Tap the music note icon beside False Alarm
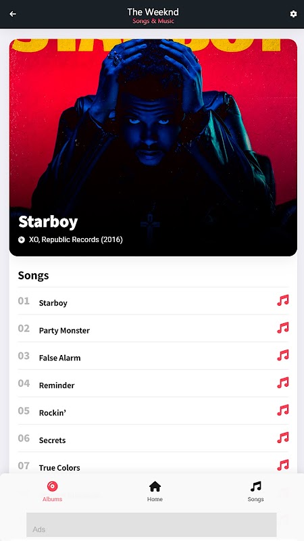Screen dimensions: 304x541 [282, 355]
